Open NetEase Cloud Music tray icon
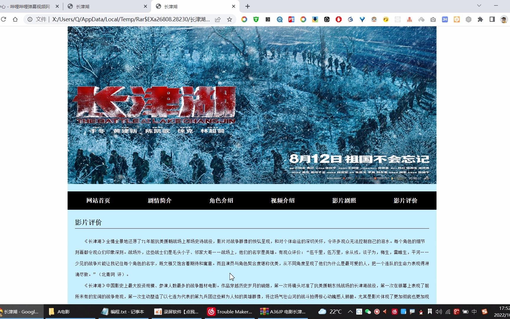This screenshot has width=510, height=319. (394, 312)
